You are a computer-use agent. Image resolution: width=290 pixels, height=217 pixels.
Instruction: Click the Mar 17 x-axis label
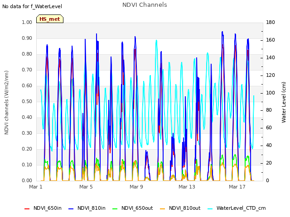(x=237, y=187)
